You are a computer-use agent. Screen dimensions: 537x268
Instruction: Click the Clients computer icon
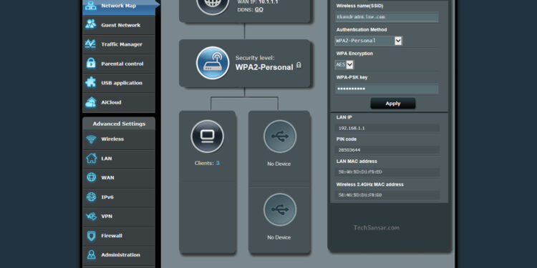[207, 137]
